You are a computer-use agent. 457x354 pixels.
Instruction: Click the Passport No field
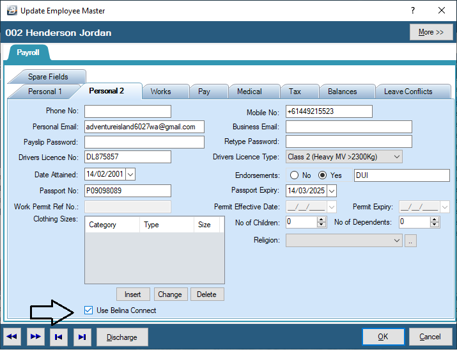(128, 191)
